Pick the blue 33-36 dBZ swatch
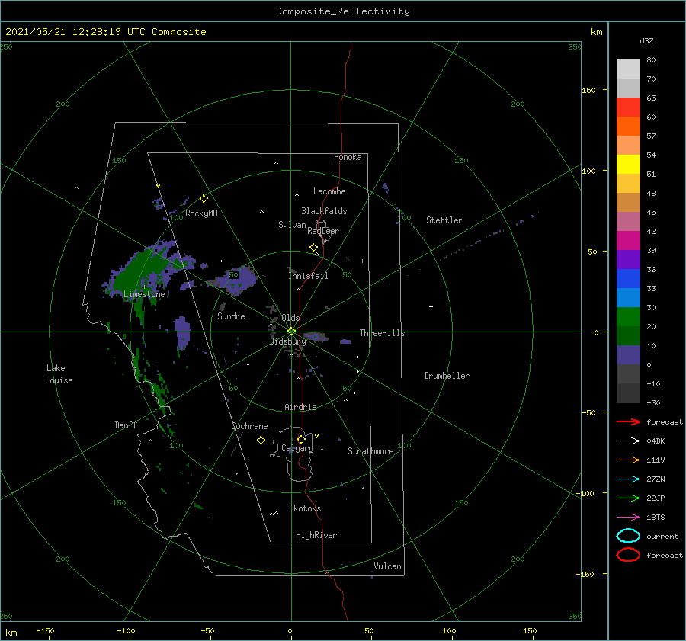Viewport: 686px width, 641px height. [x=628, y=279]
